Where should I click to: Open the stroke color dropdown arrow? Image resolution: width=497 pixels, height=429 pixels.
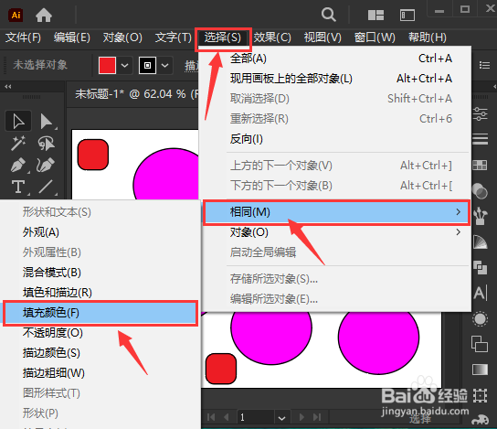(x=164, y=65)
